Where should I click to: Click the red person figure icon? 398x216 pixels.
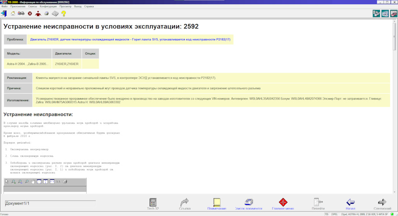[x=38, y=13]
